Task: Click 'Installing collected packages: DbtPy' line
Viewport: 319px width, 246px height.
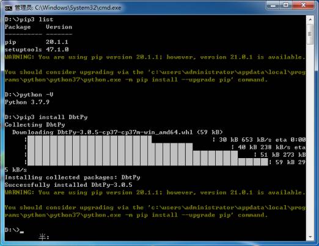Action: tap(73, 178)
